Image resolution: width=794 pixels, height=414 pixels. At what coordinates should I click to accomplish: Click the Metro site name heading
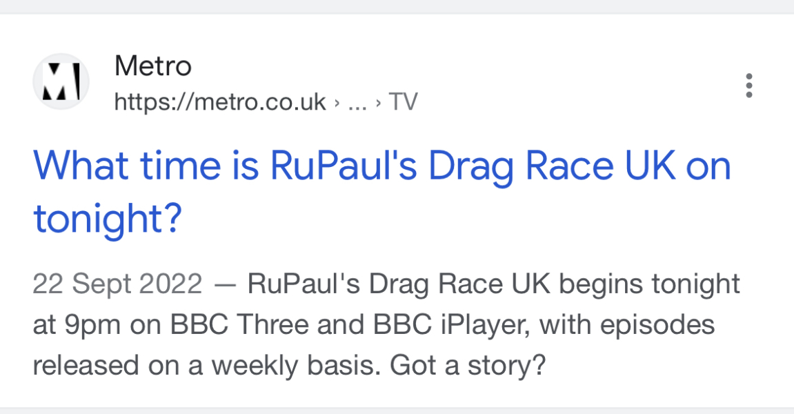tap(153, 66)
